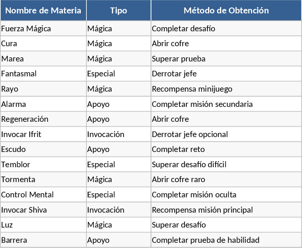Select 'Completar prueba de habilidad' cell
This screenshot has height=248, width=302.
click(x=206, y=240)
